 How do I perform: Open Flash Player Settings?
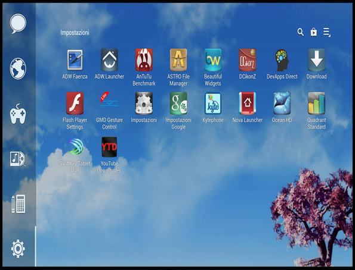(75, 103)
